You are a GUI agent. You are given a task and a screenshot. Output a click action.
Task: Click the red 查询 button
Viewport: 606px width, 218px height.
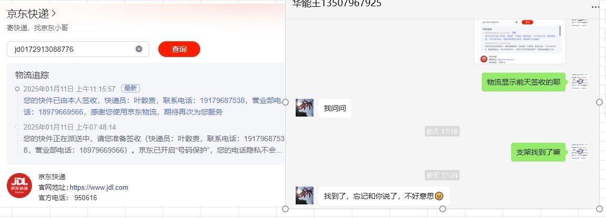pos(179,49)
